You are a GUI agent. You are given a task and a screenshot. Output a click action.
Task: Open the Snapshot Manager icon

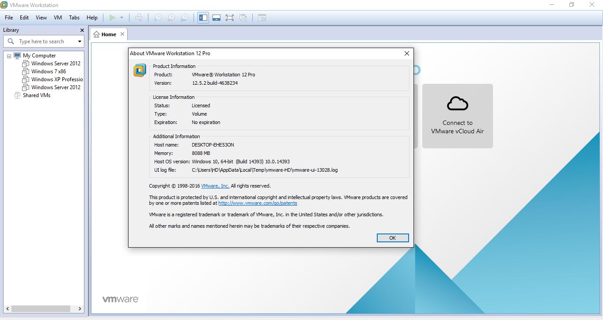point(184,17)
